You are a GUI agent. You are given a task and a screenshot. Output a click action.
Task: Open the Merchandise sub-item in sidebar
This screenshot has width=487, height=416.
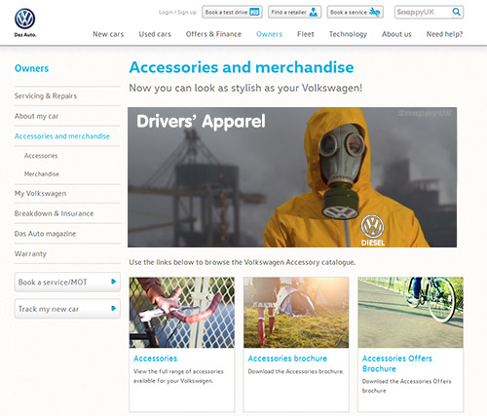pos(42,174)
